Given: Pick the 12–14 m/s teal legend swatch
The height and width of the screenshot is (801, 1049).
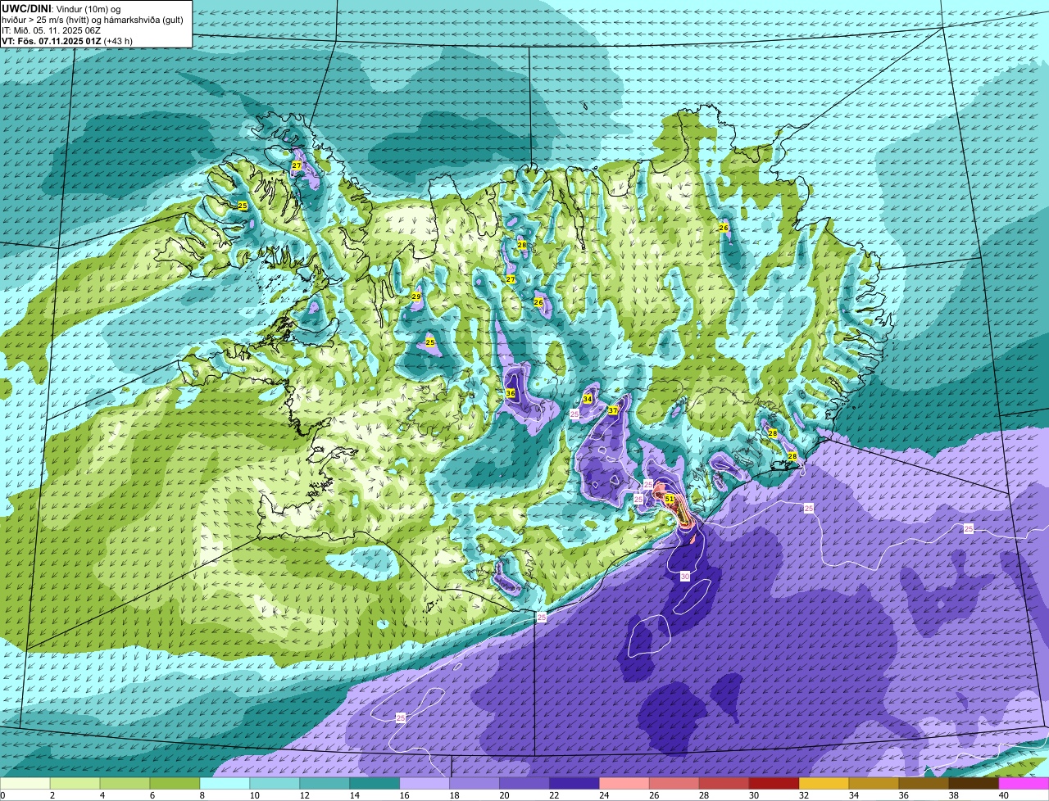Looking at the screenshot, I should click(325, 784).
